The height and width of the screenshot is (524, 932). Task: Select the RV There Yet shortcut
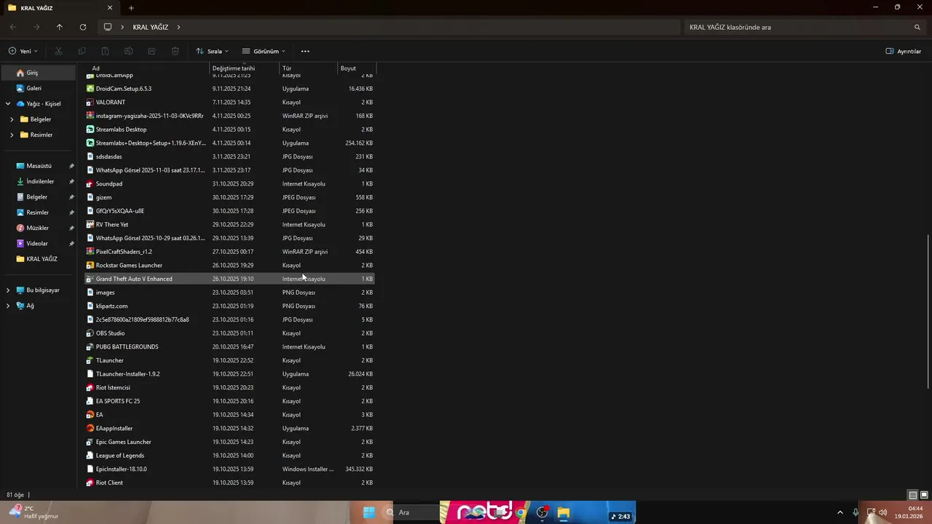point(230,225)
